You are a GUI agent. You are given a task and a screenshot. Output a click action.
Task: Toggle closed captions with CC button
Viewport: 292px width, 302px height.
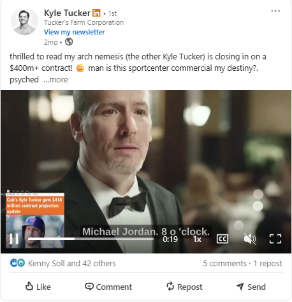point(223,239)
